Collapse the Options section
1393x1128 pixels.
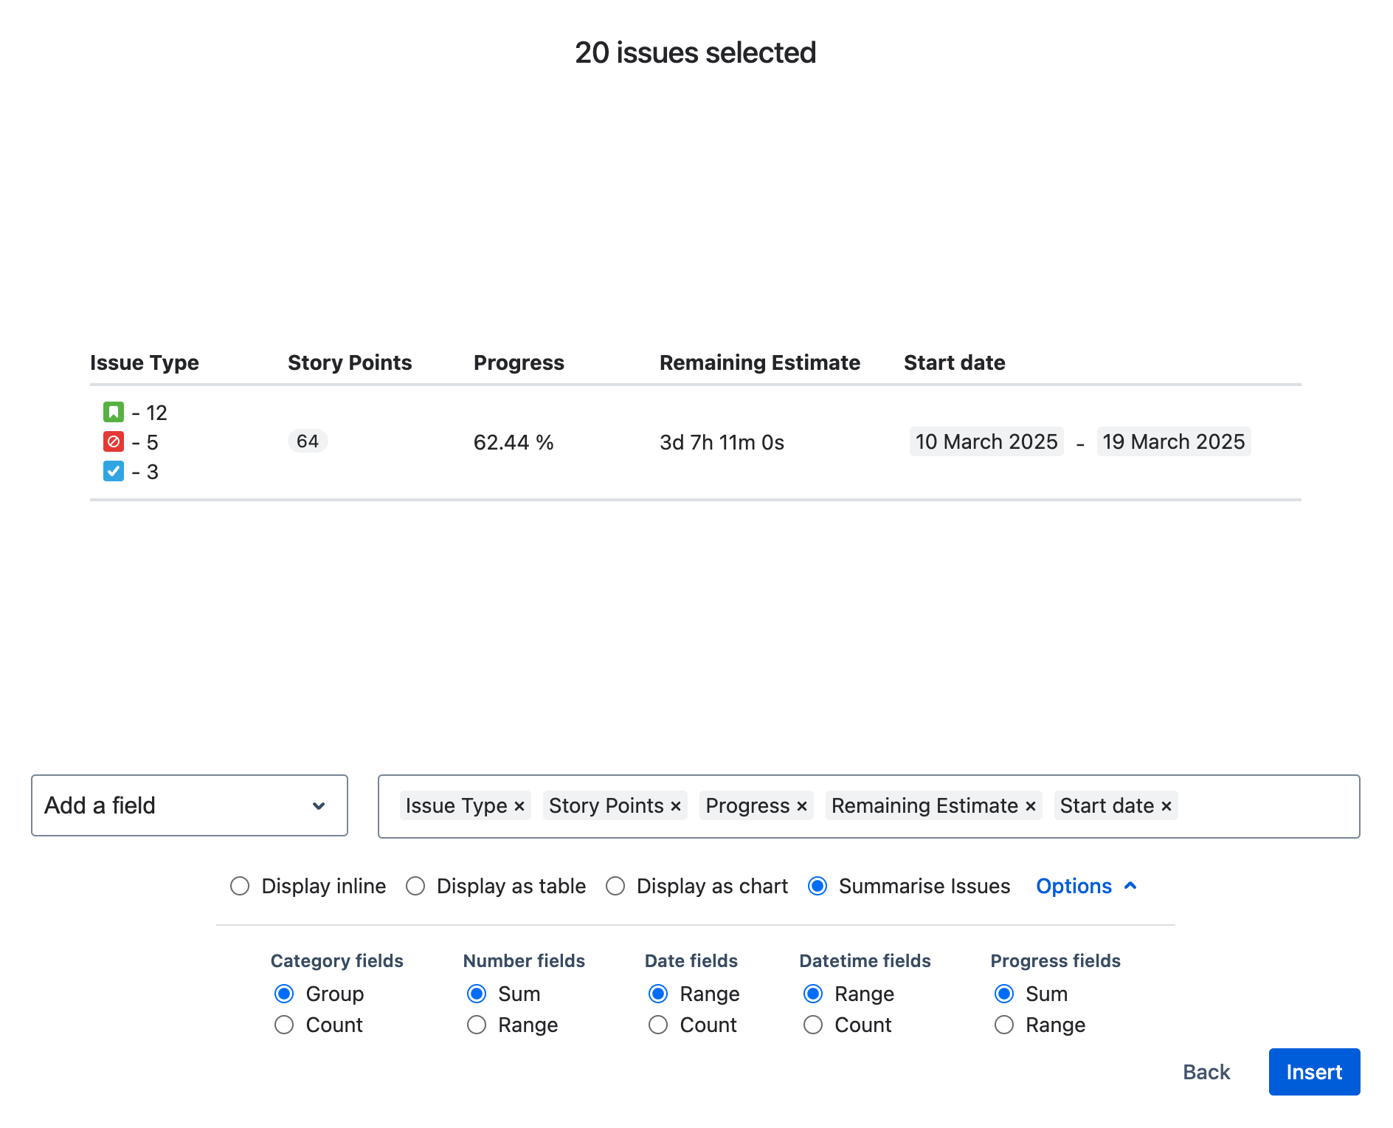[x=1086, y=886]
